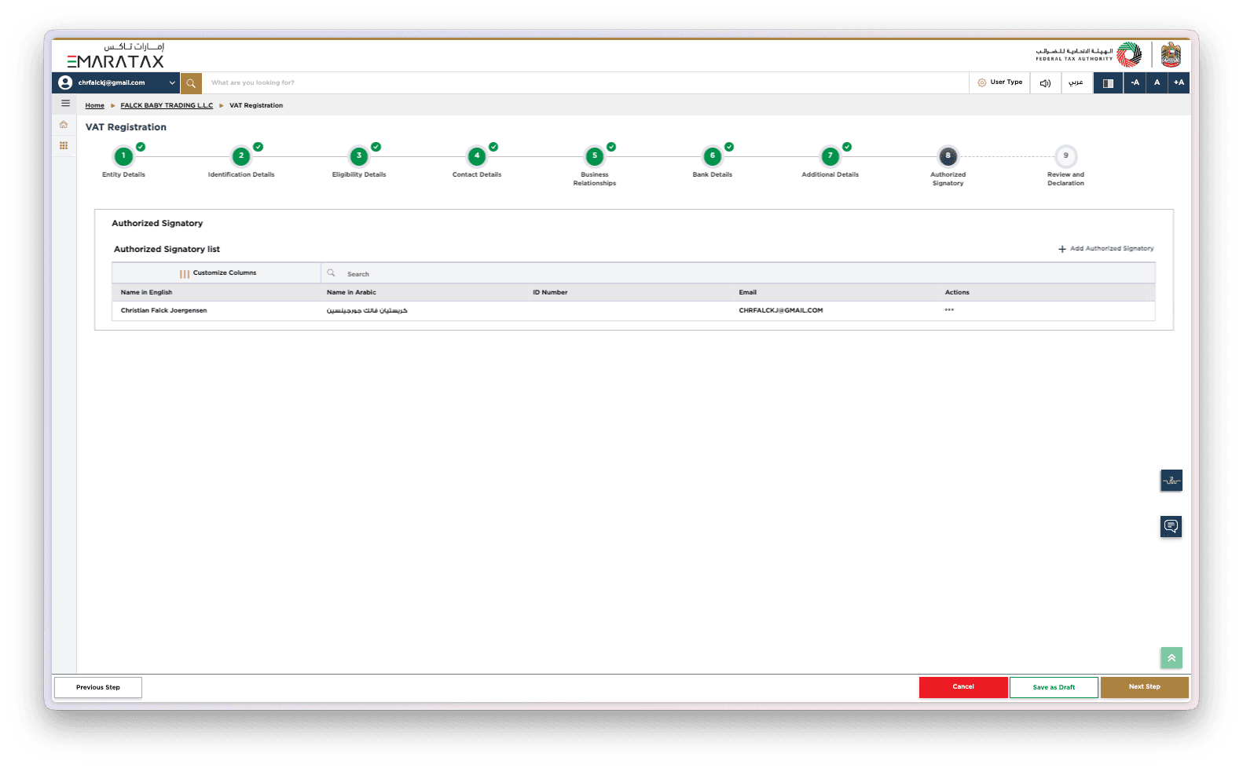Sort by Name in Arabic column header

[351, 292]
